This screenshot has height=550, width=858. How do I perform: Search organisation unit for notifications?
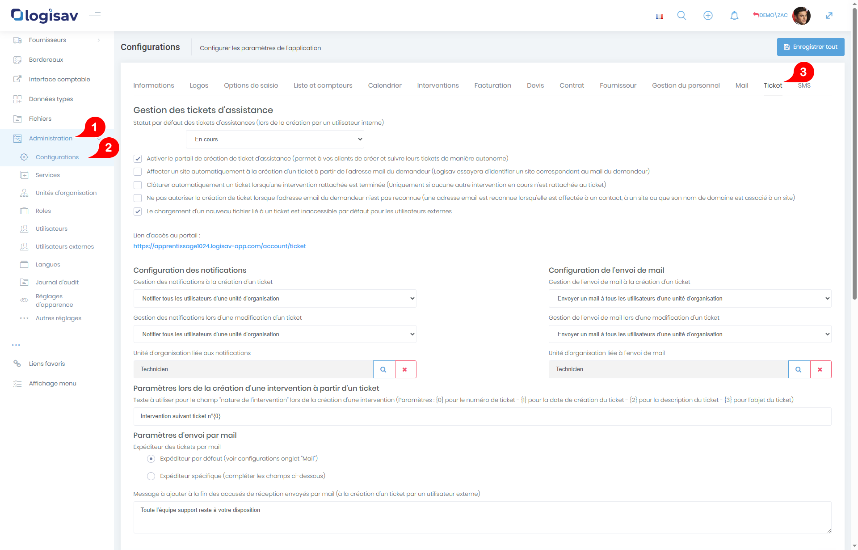[x=384, y=369]
